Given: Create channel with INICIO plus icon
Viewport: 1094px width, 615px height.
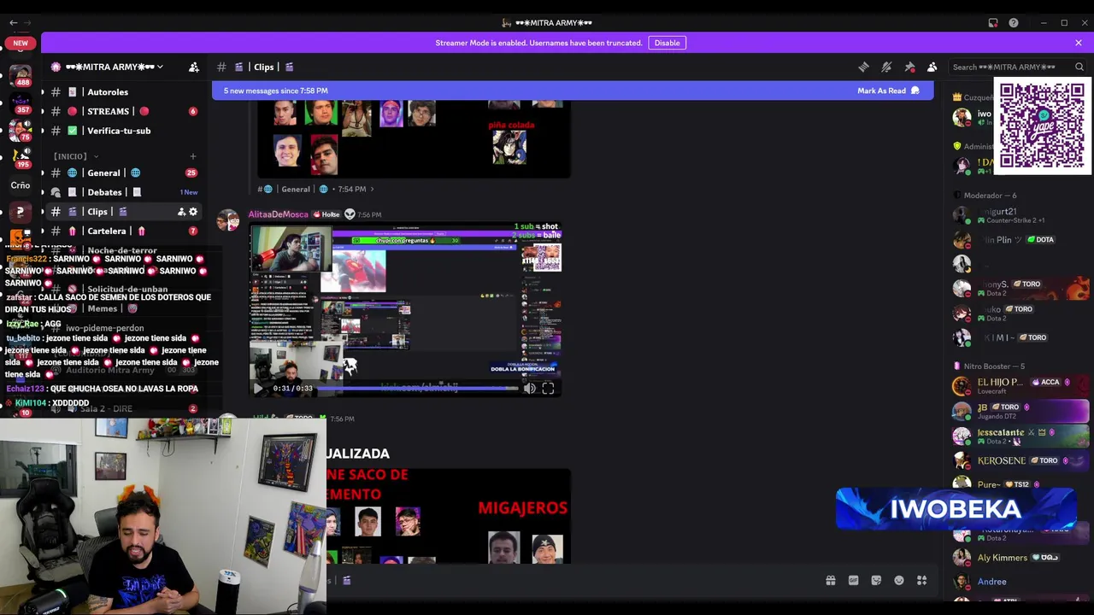Looking at the screenshot, I should (x=193, y=156).
